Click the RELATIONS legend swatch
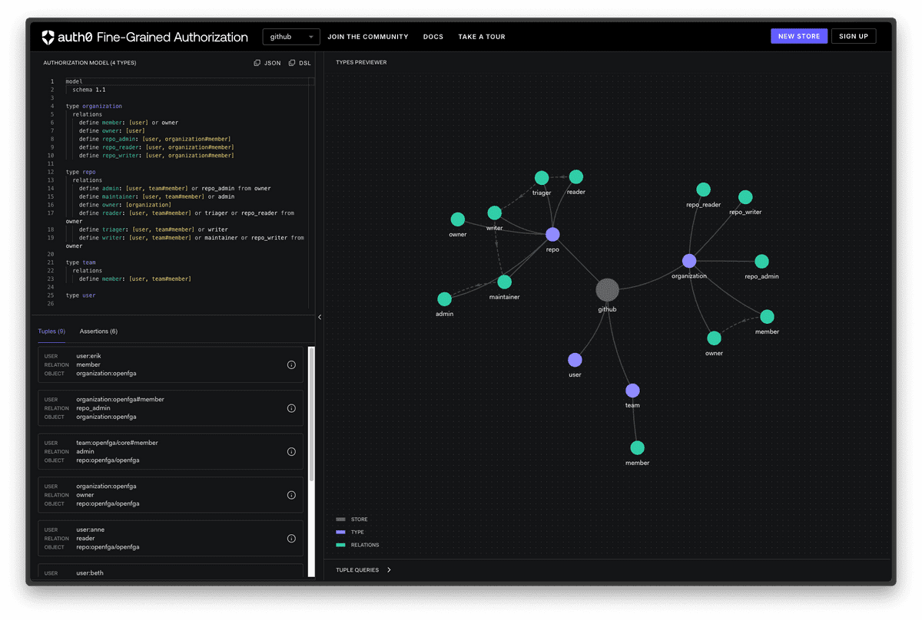The image size is (922, 620). pyautogui.click(x=340, y=545)
